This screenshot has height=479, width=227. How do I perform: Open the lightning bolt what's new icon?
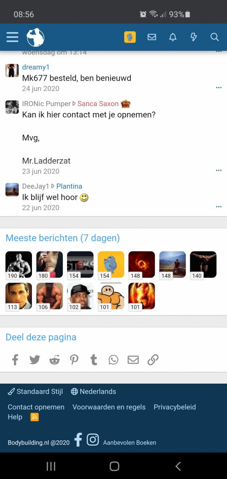tap(193, 37)
